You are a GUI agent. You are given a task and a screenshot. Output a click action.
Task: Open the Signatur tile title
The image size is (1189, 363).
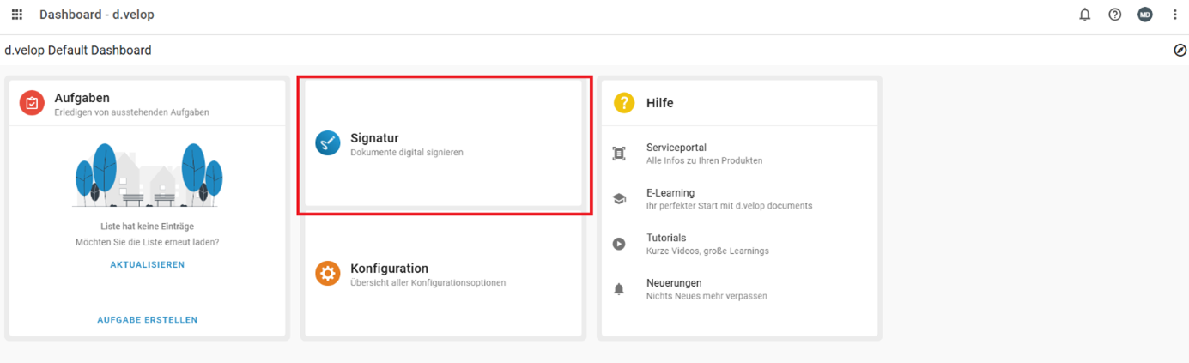pos(374,138)
